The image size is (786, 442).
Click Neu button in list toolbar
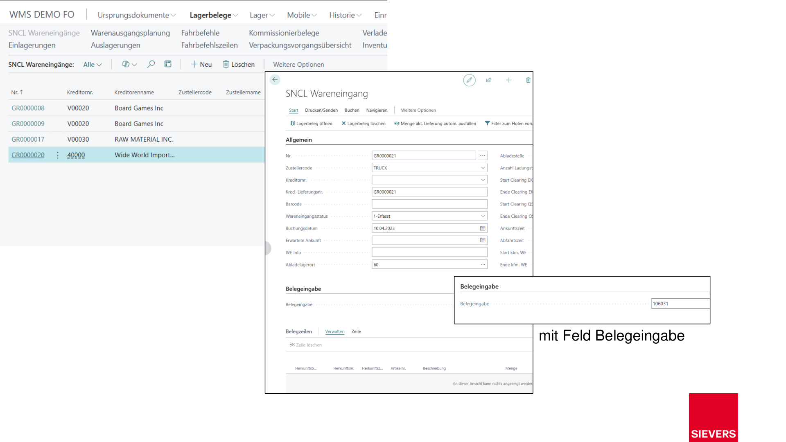(201, 64)
